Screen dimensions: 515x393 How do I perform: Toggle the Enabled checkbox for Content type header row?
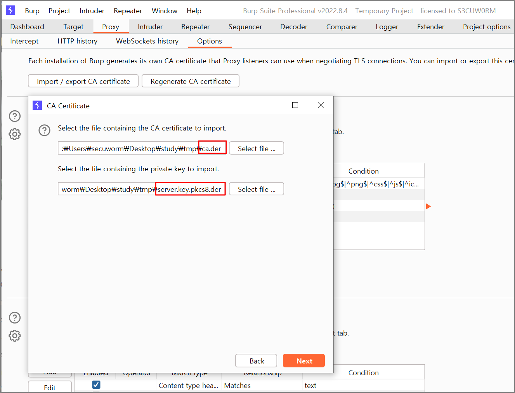(x=96, y=385)
